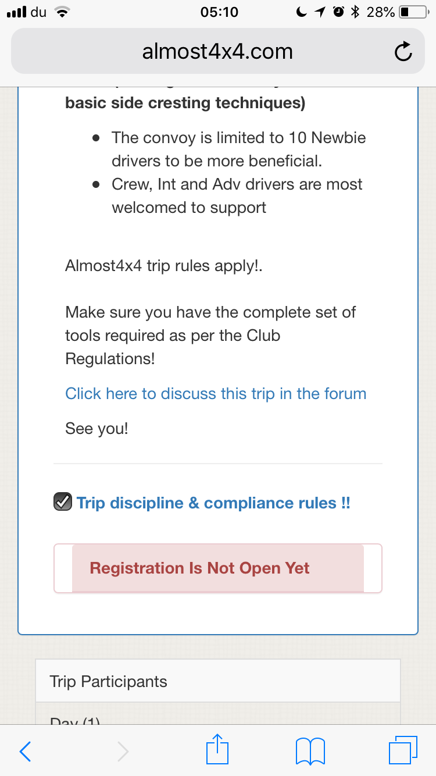
Task: Reload the page with the refresh icon
Action: (x=403, y=52)
